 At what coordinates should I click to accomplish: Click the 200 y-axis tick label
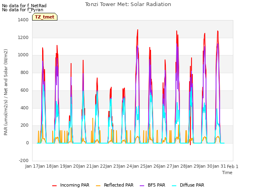point(24,125)
